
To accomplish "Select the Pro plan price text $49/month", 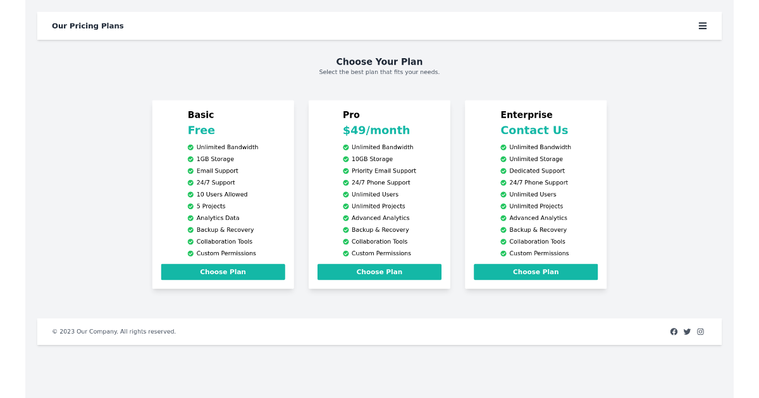I will (x=376, y=130).
